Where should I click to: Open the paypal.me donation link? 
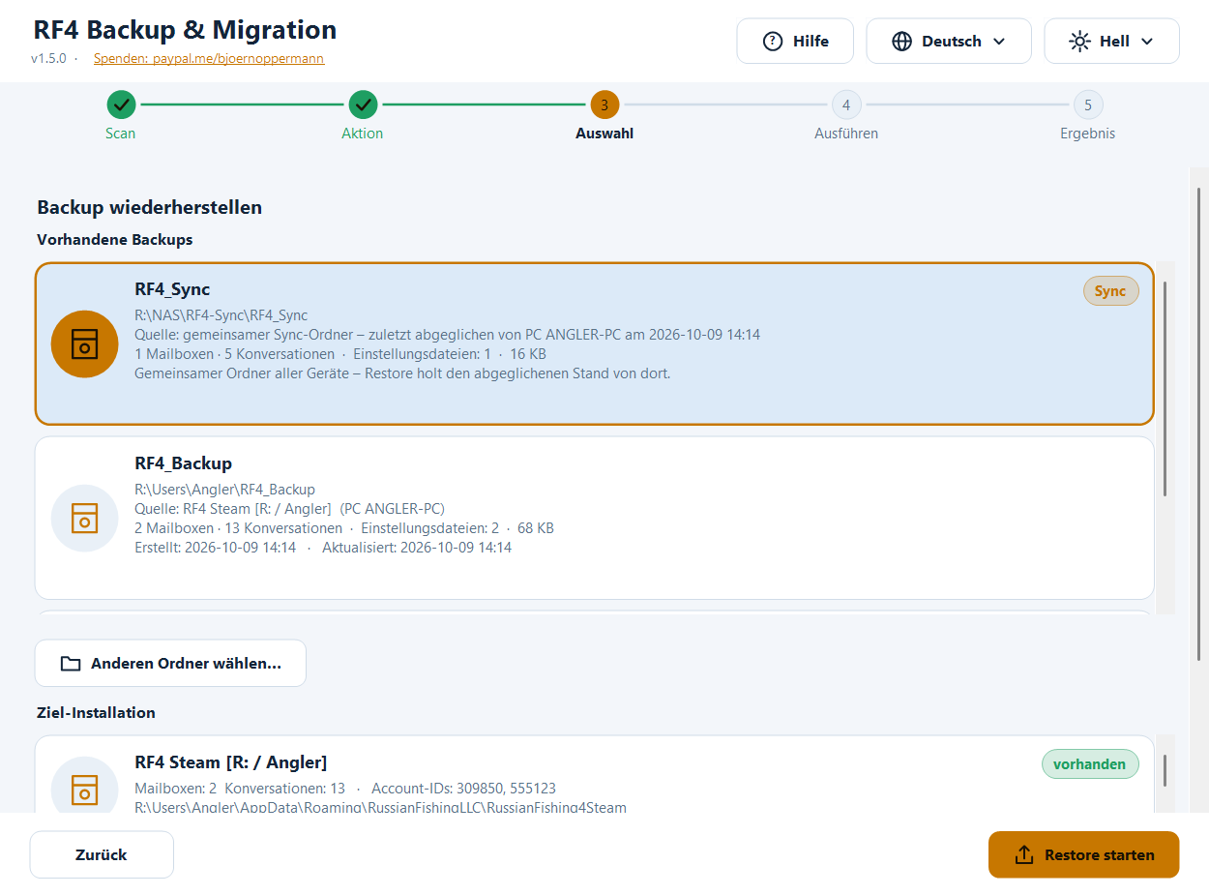click(209, 58)
